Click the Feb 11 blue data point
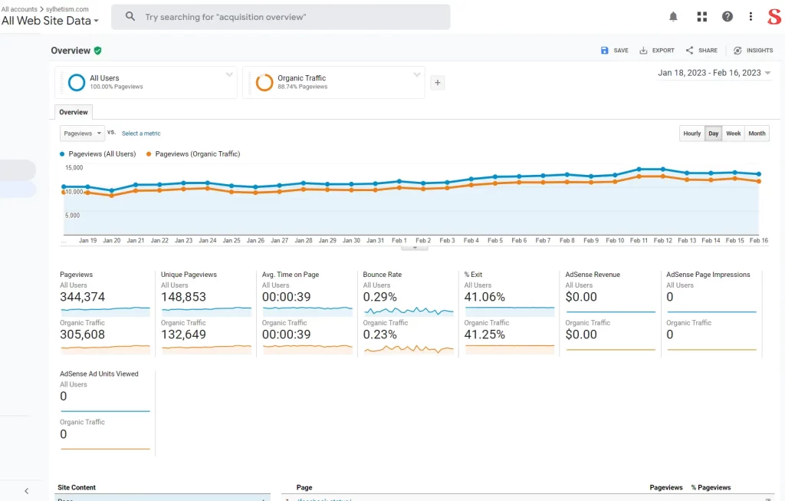 pos(639,170)
